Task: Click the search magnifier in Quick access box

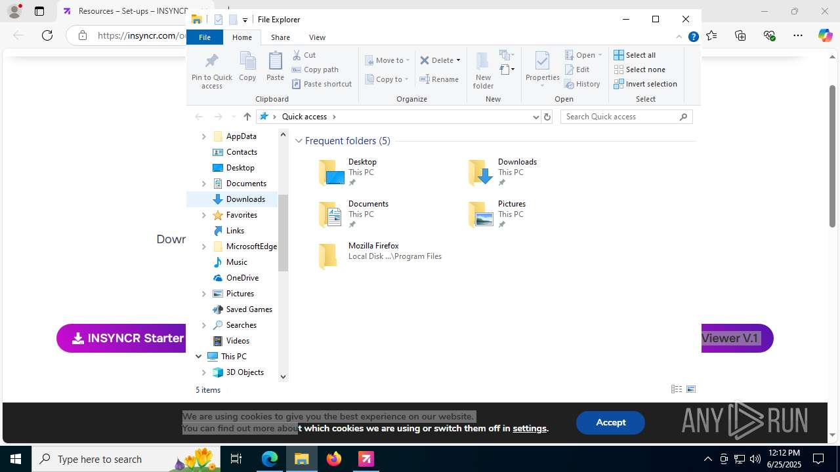Action: point(683,117)
